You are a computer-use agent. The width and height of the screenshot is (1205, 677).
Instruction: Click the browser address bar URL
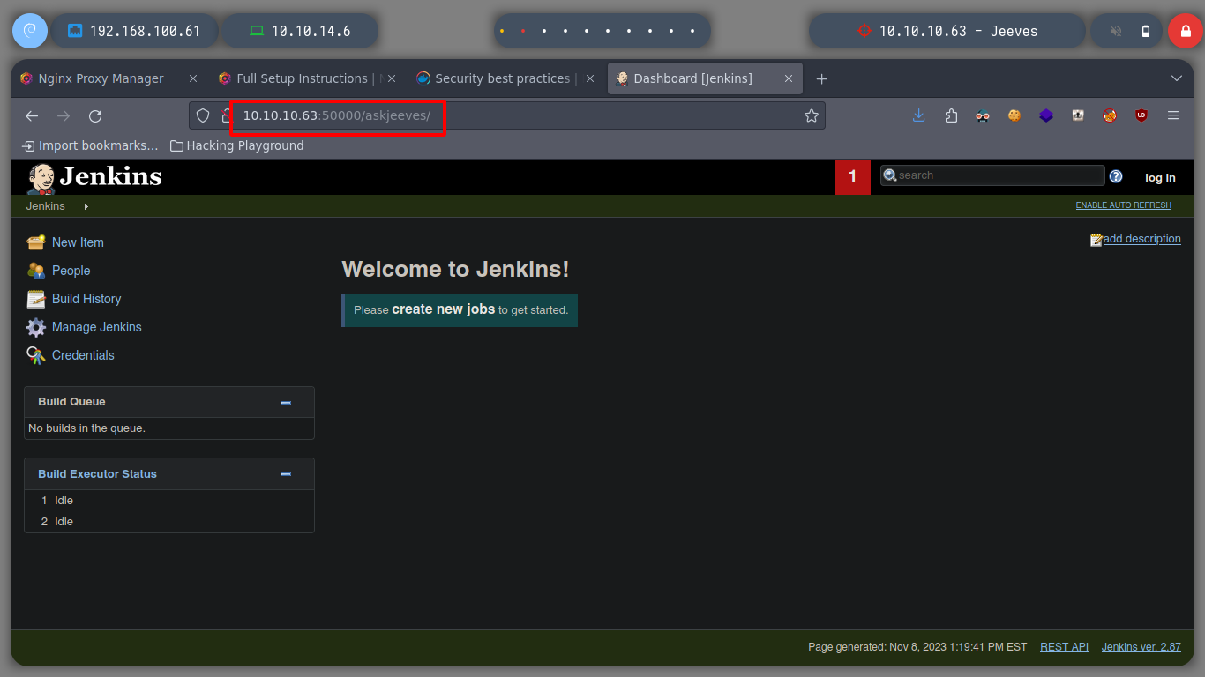coord(337,116)
